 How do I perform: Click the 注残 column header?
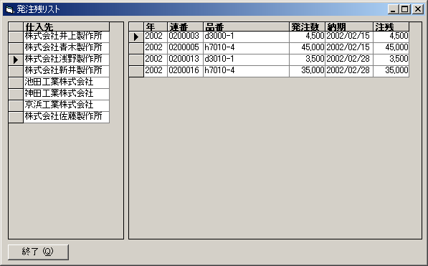pos(391,27)
